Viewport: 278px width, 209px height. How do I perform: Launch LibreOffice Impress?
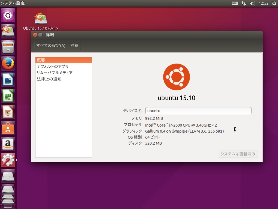click(x=7, y=112)
